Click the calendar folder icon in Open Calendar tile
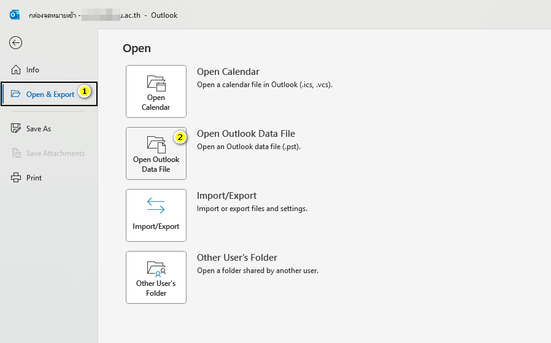 pyautogui.click(x=156, y=83)
